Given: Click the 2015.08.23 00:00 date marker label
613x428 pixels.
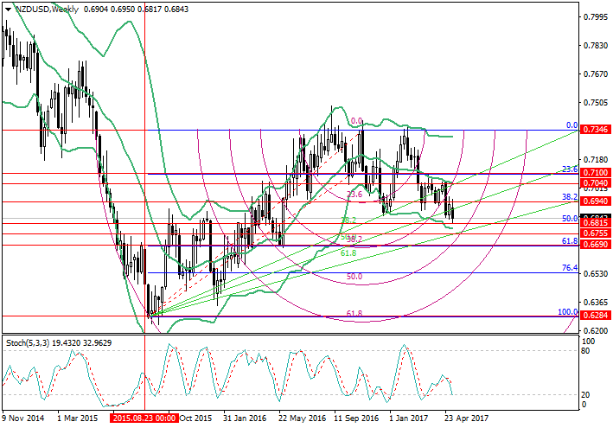Looking at the screenshot, I should (x=144, y=418).
